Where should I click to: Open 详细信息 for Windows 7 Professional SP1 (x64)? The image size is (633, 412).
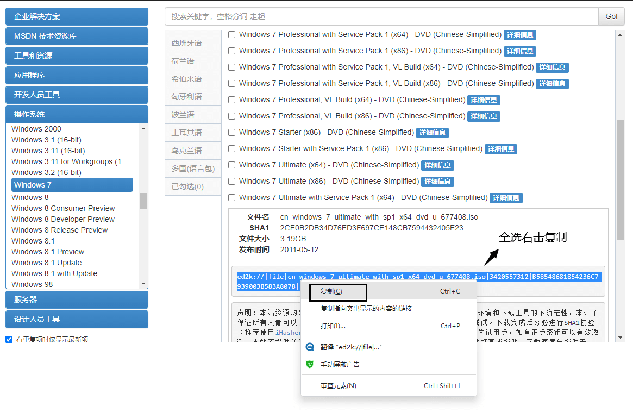tap(520, 35)
